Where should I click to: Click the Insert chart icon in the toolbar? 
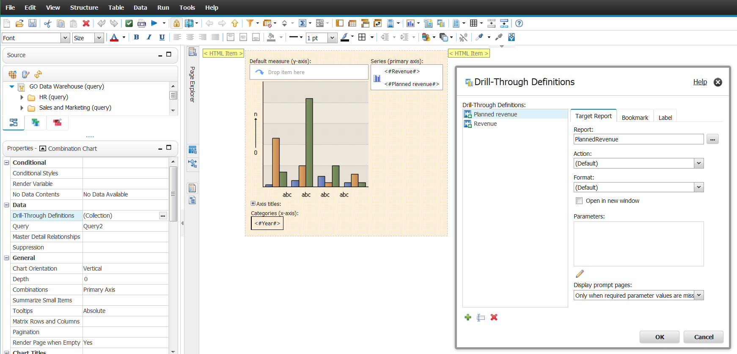410,23
